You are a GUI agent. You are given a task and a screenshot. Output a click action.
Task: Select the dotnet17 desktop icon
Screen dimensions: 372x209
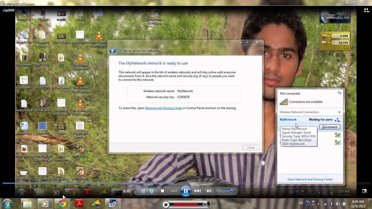43,128
